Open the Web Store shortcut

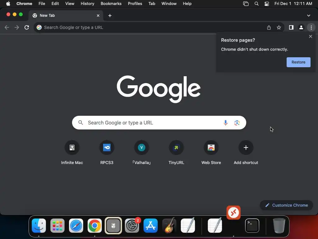[211, 152]
